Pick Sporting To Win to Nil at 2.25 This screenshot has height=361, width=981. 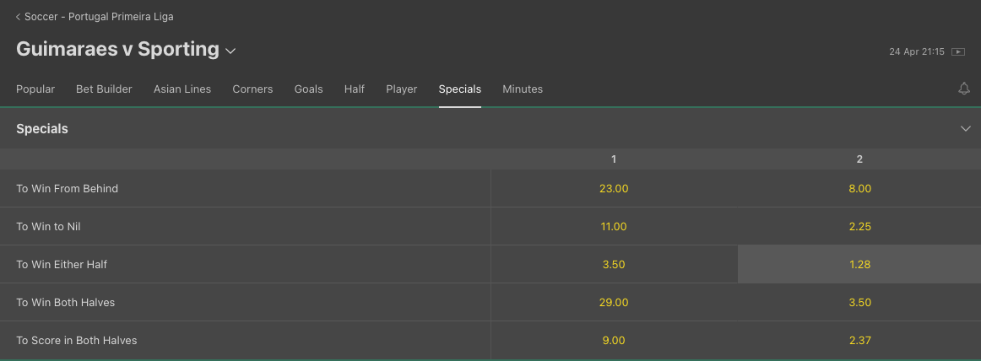pyautogui.click(x=859, y=227)
